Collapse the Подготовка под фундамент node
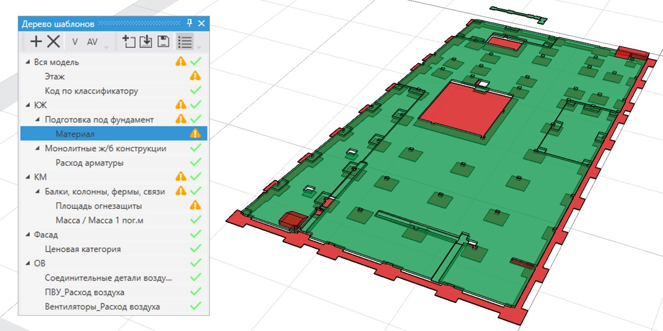This screenshot has height=331, width=663. click(38, 119)
